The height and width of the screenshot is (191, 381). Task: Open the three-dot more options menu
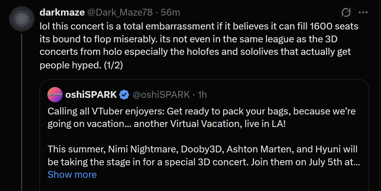click(x=363, y=13)
